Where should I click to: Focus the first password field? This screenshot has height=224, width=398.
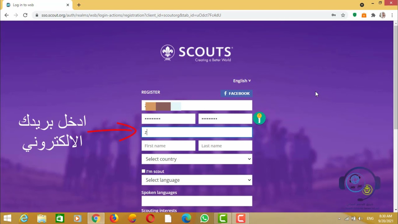tap(169, 119)
